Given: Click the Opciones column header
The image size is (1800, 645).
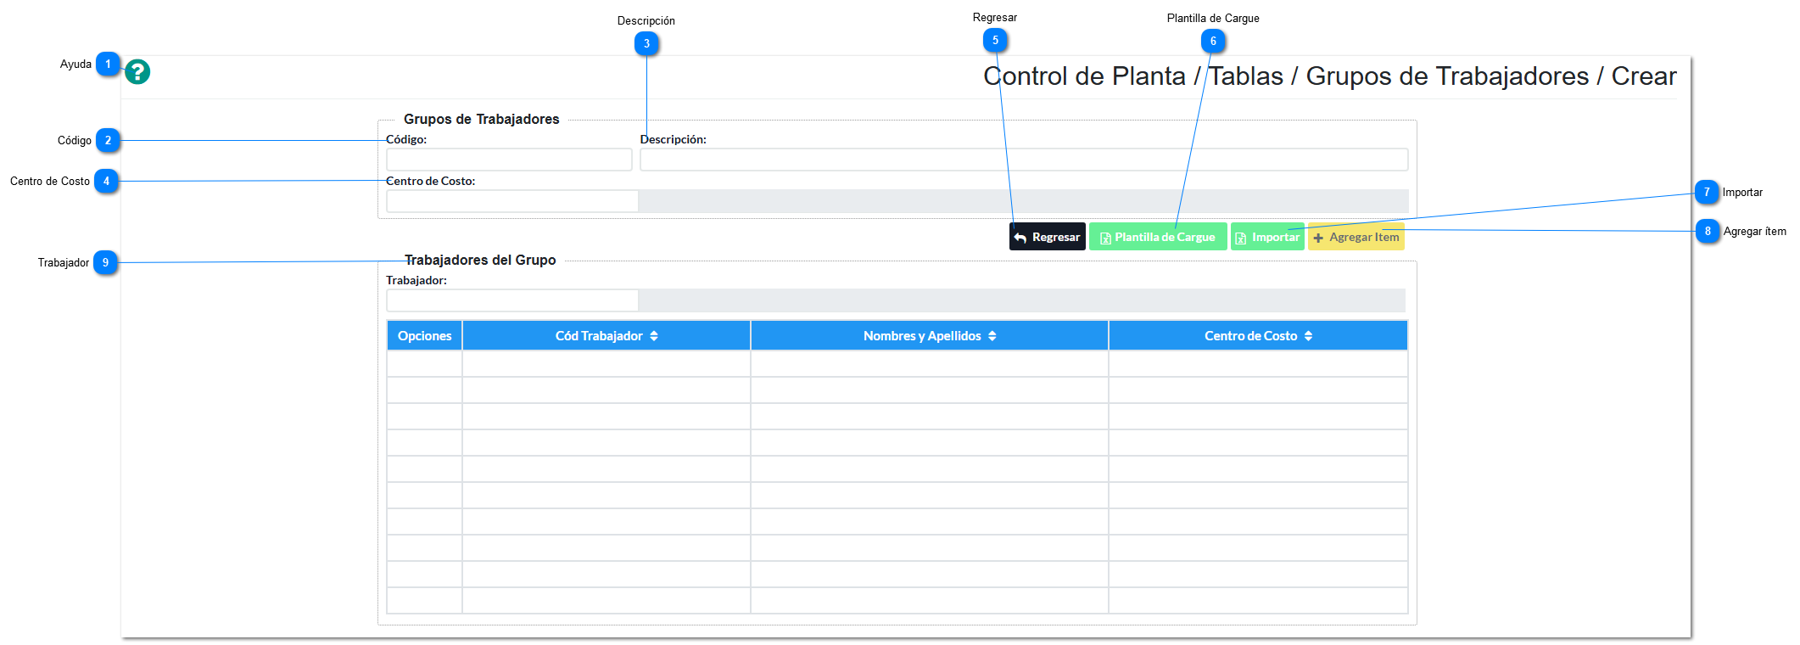Looking at the screenshot, I should point(425,336).
